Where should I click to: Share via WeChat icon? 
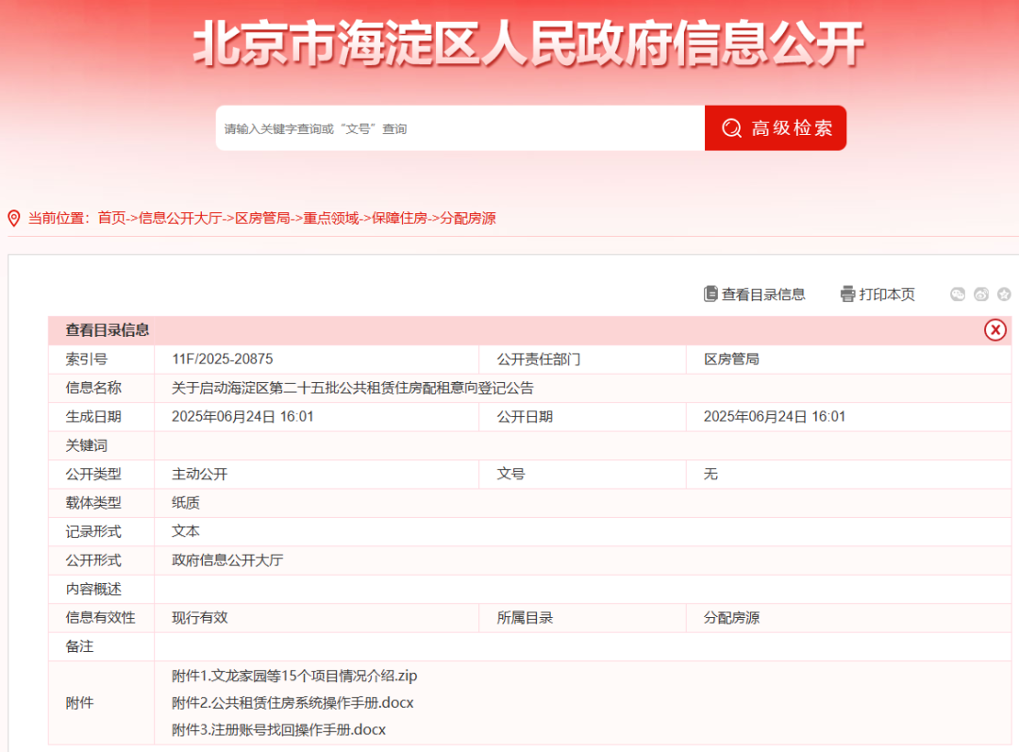tap(958, 294)
